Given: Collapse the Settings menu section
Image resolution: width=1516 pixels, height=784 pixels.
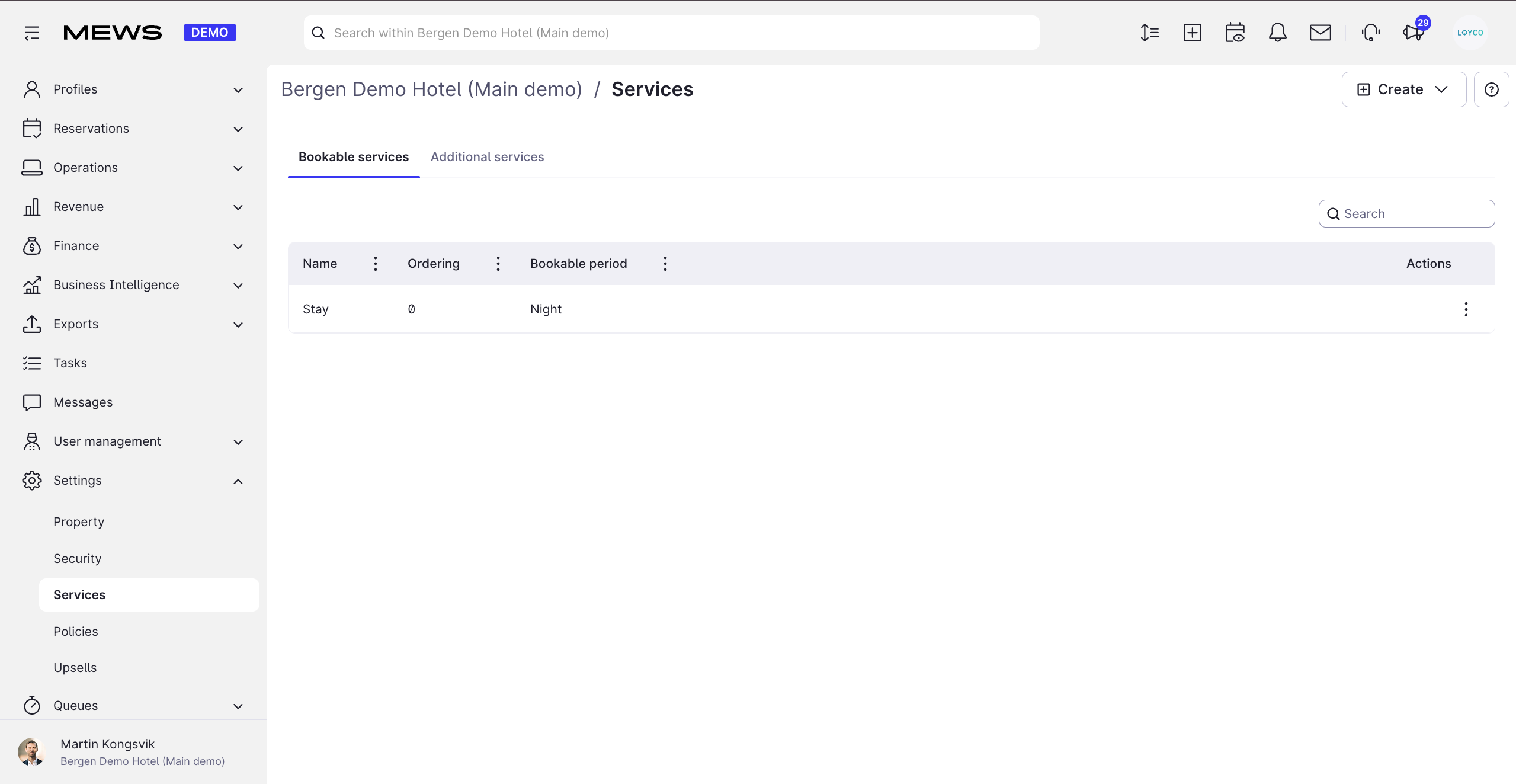Looking at the screenshot, I should pyautogui.click(x=133, y=481).
